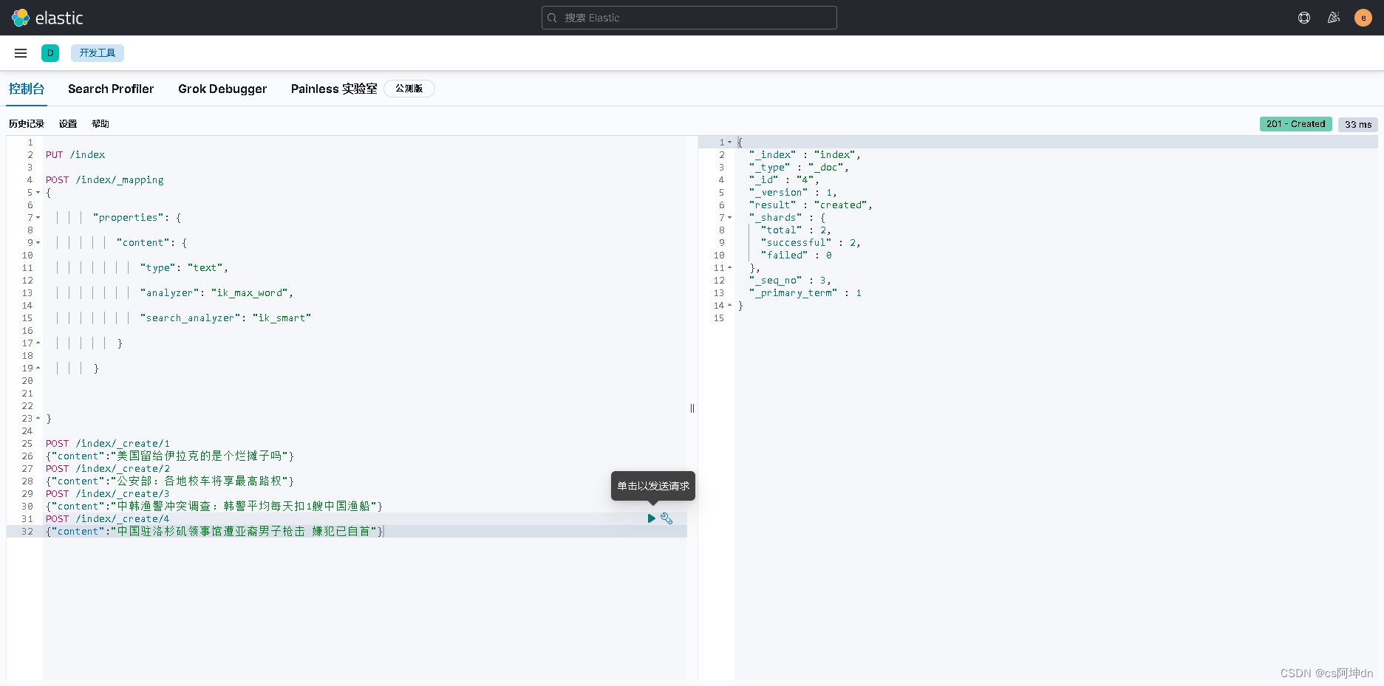
Task: Click the "successful" : 2 response line
Action: (811, 243)
